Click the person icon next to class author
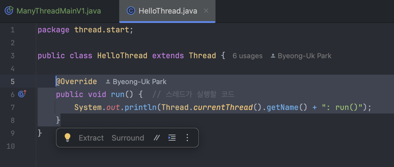The width and height of the screenshot is (394, 167). pos(273,56)
